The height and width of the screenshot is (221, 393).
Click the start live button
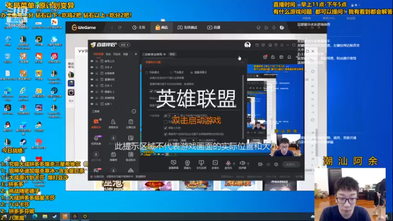291,165
